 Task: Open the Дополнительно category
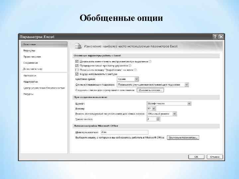[33, 69]
